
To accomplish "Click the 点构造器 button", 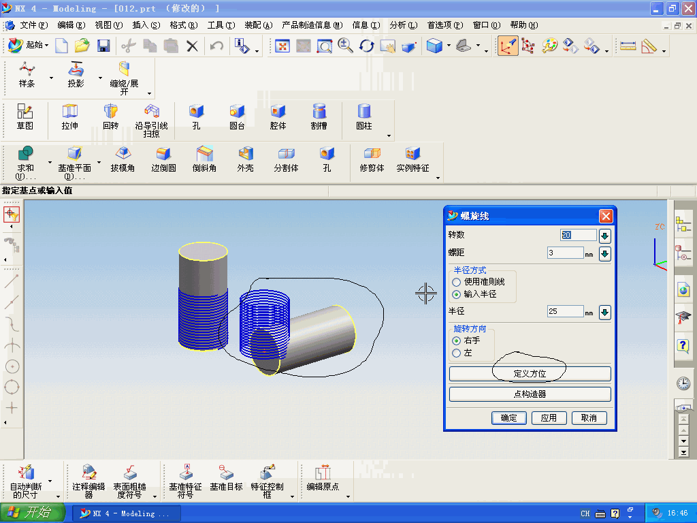I will (x=530, y=394).
